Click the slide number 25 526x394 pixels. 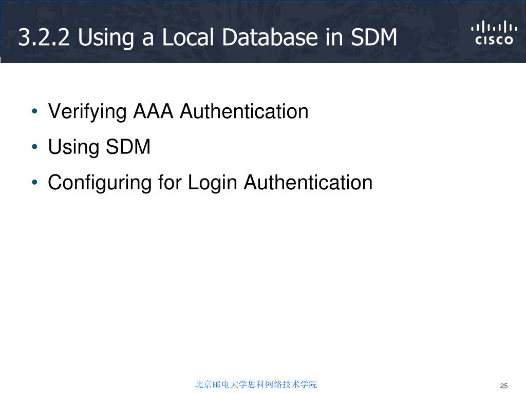pos(504,386)
